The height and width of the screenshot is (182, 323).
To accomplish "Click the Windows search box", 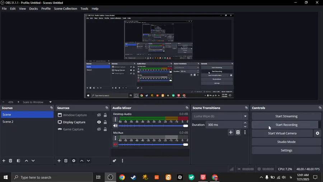I will point(52,177).
